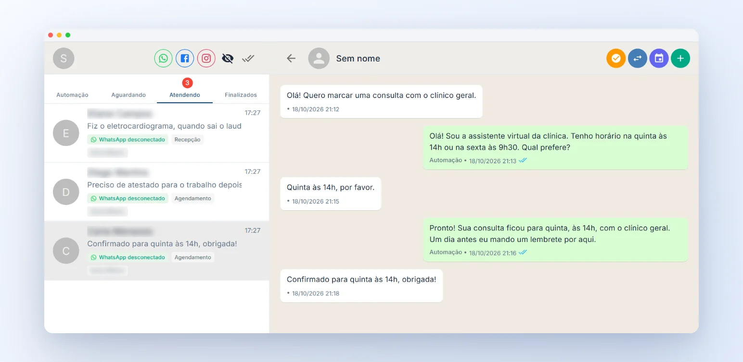The image size is (743, 362).
Task: Toggle the crossed-out eye visibility icon
Action: point(228,59)
